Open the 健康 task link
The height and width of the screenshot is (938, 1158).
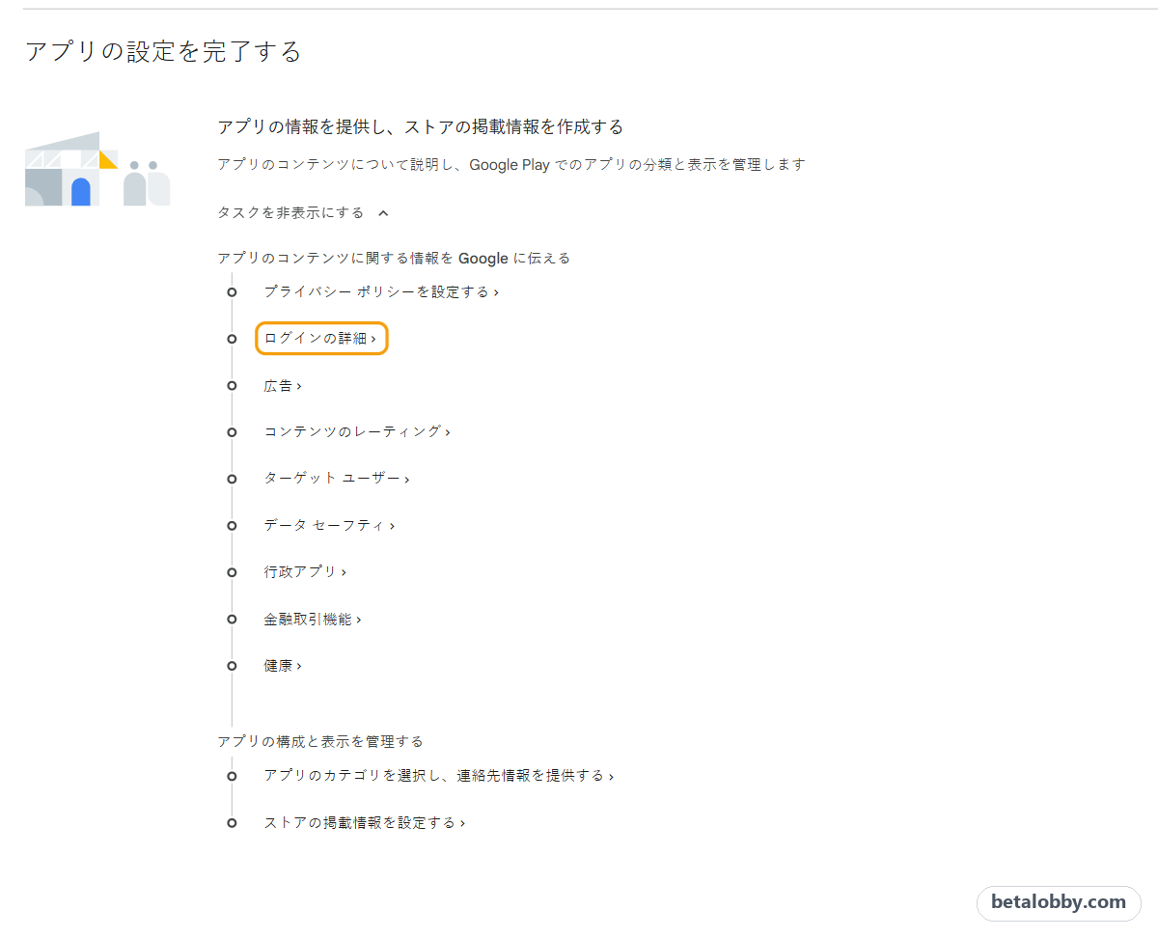point(283,666)
